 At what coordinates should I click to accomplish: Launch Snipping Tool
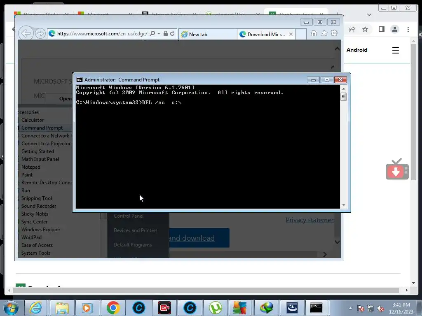click(37, 198)
